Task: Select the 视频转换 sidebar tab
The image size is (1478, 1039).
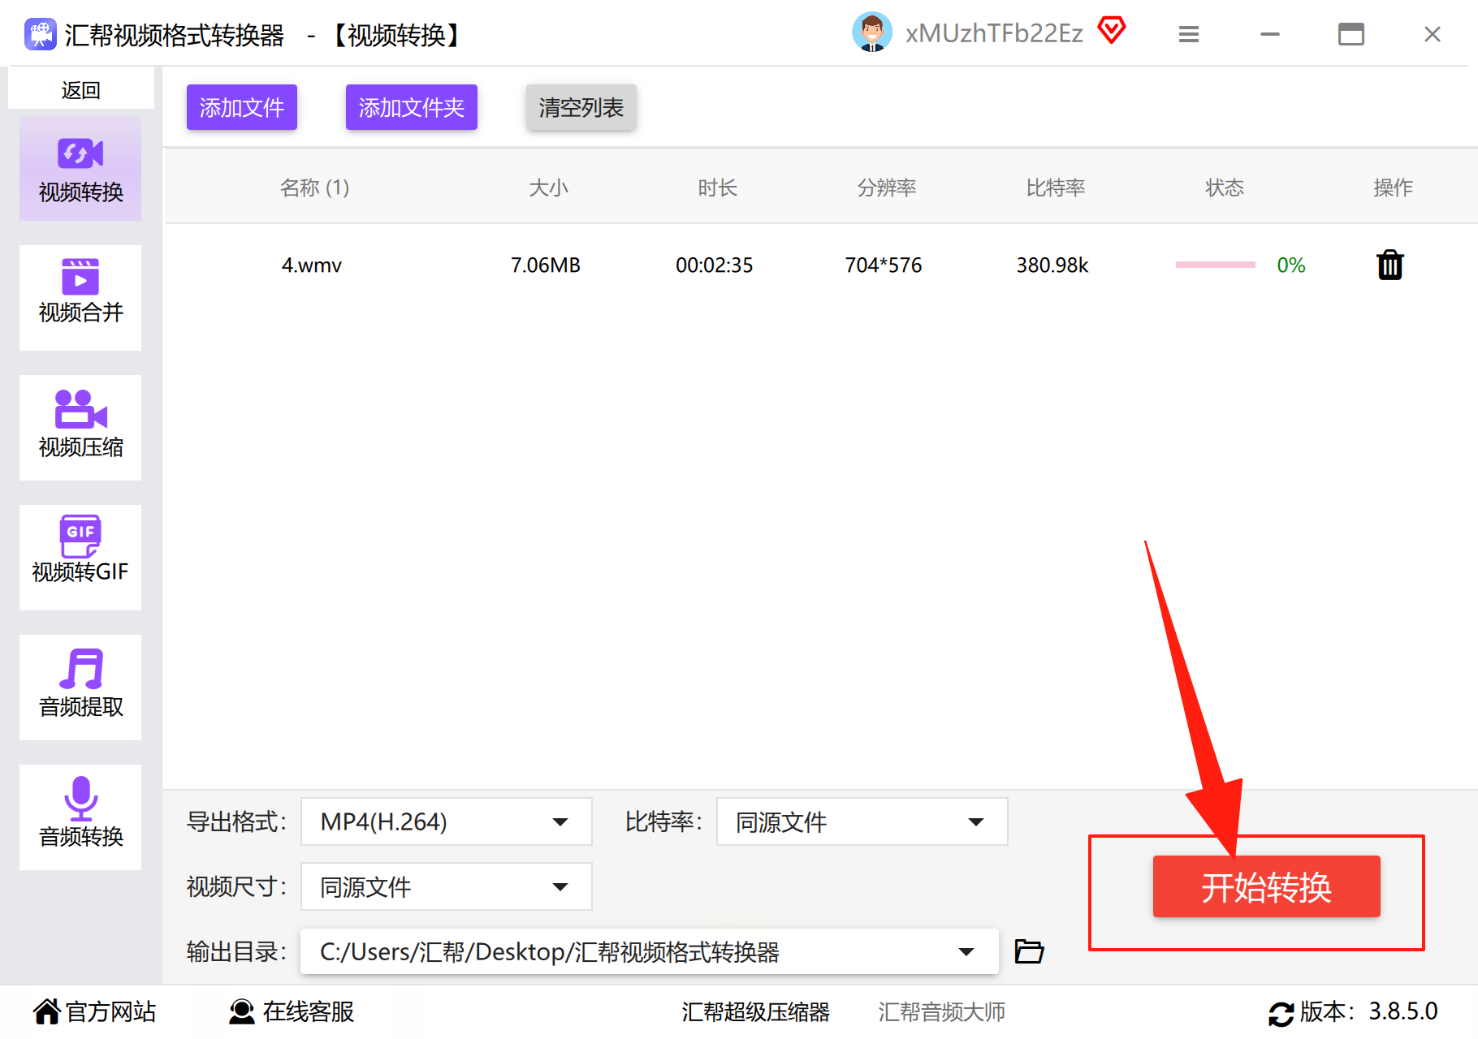Action: pyautogui.click(x=80, y=168)
